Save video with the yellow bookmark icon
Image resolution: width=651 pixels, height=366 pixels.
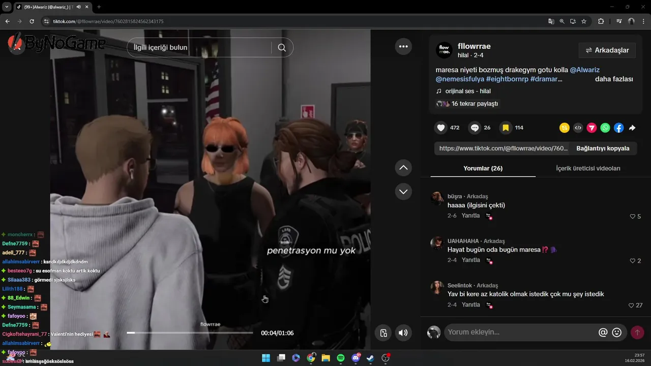(x=506, y=128)
